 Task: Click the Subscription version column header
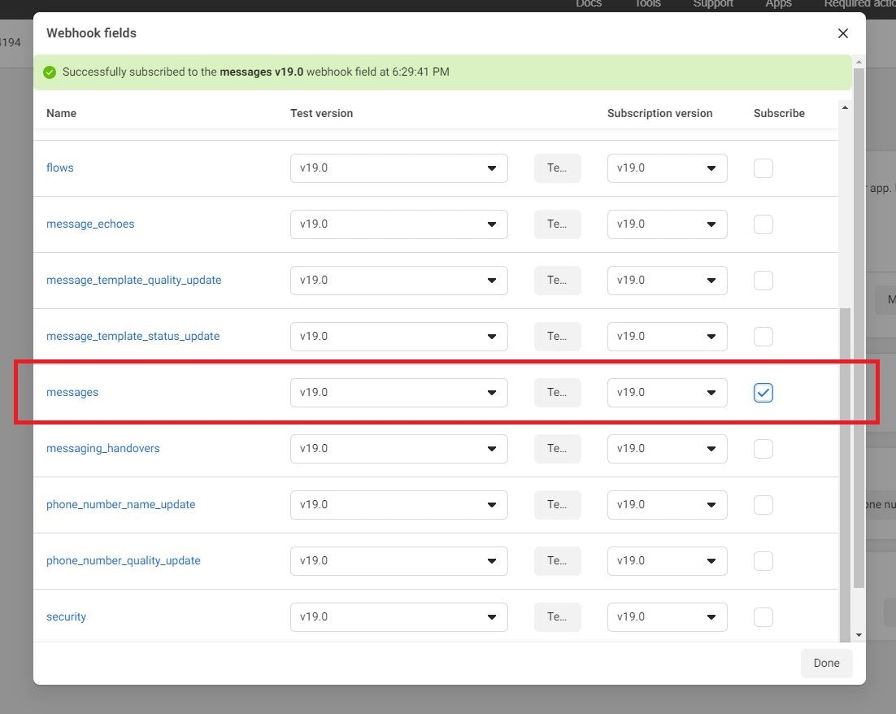pos(659,113)
